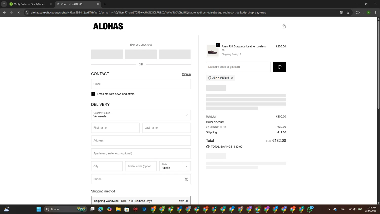Focus the Phone field
Screen dimensions: 380x214
(141, 179)
